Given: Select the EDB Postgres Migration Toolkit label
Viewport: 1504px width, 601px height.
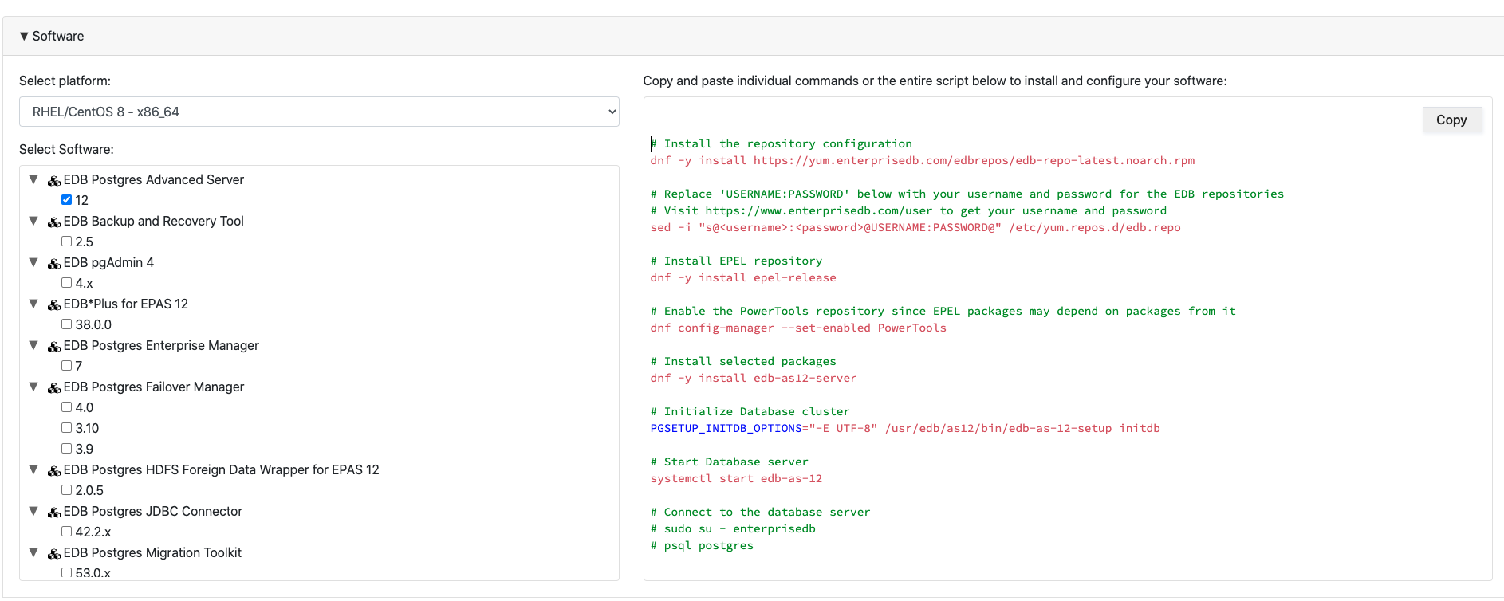Looking at the screenshot, I should pyautogui.click(x=152, y=553).
